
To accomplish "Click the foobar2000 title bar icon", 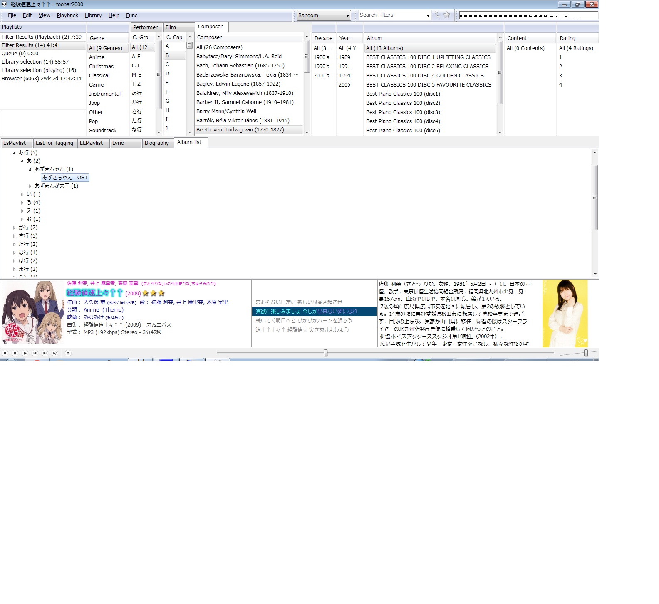I will click(x=5, y=4).
